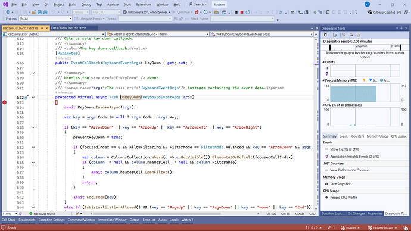Toggle the breakpoint on line 523

pos(4,102)
